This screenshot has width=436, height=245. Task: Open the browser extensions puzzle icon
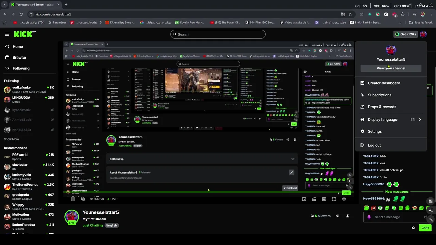(403, 14)
